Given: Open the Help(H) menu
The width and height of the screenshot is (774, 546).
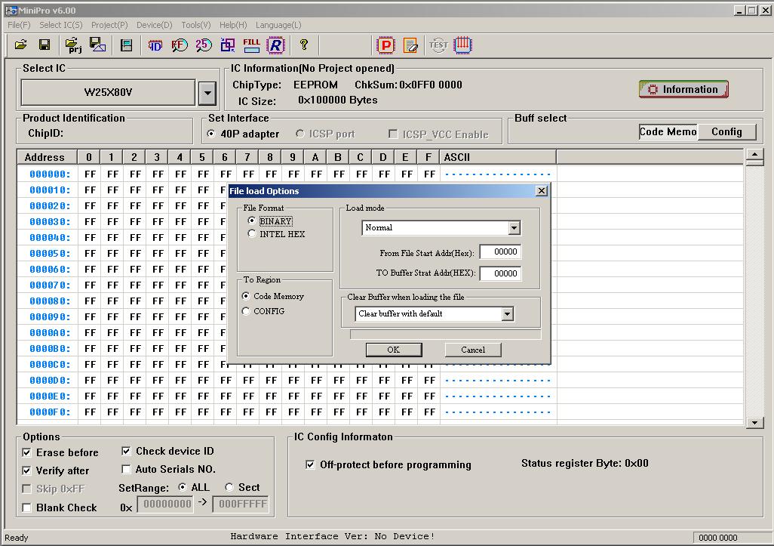Looking at the screenshot, I should tap(234, 25).
